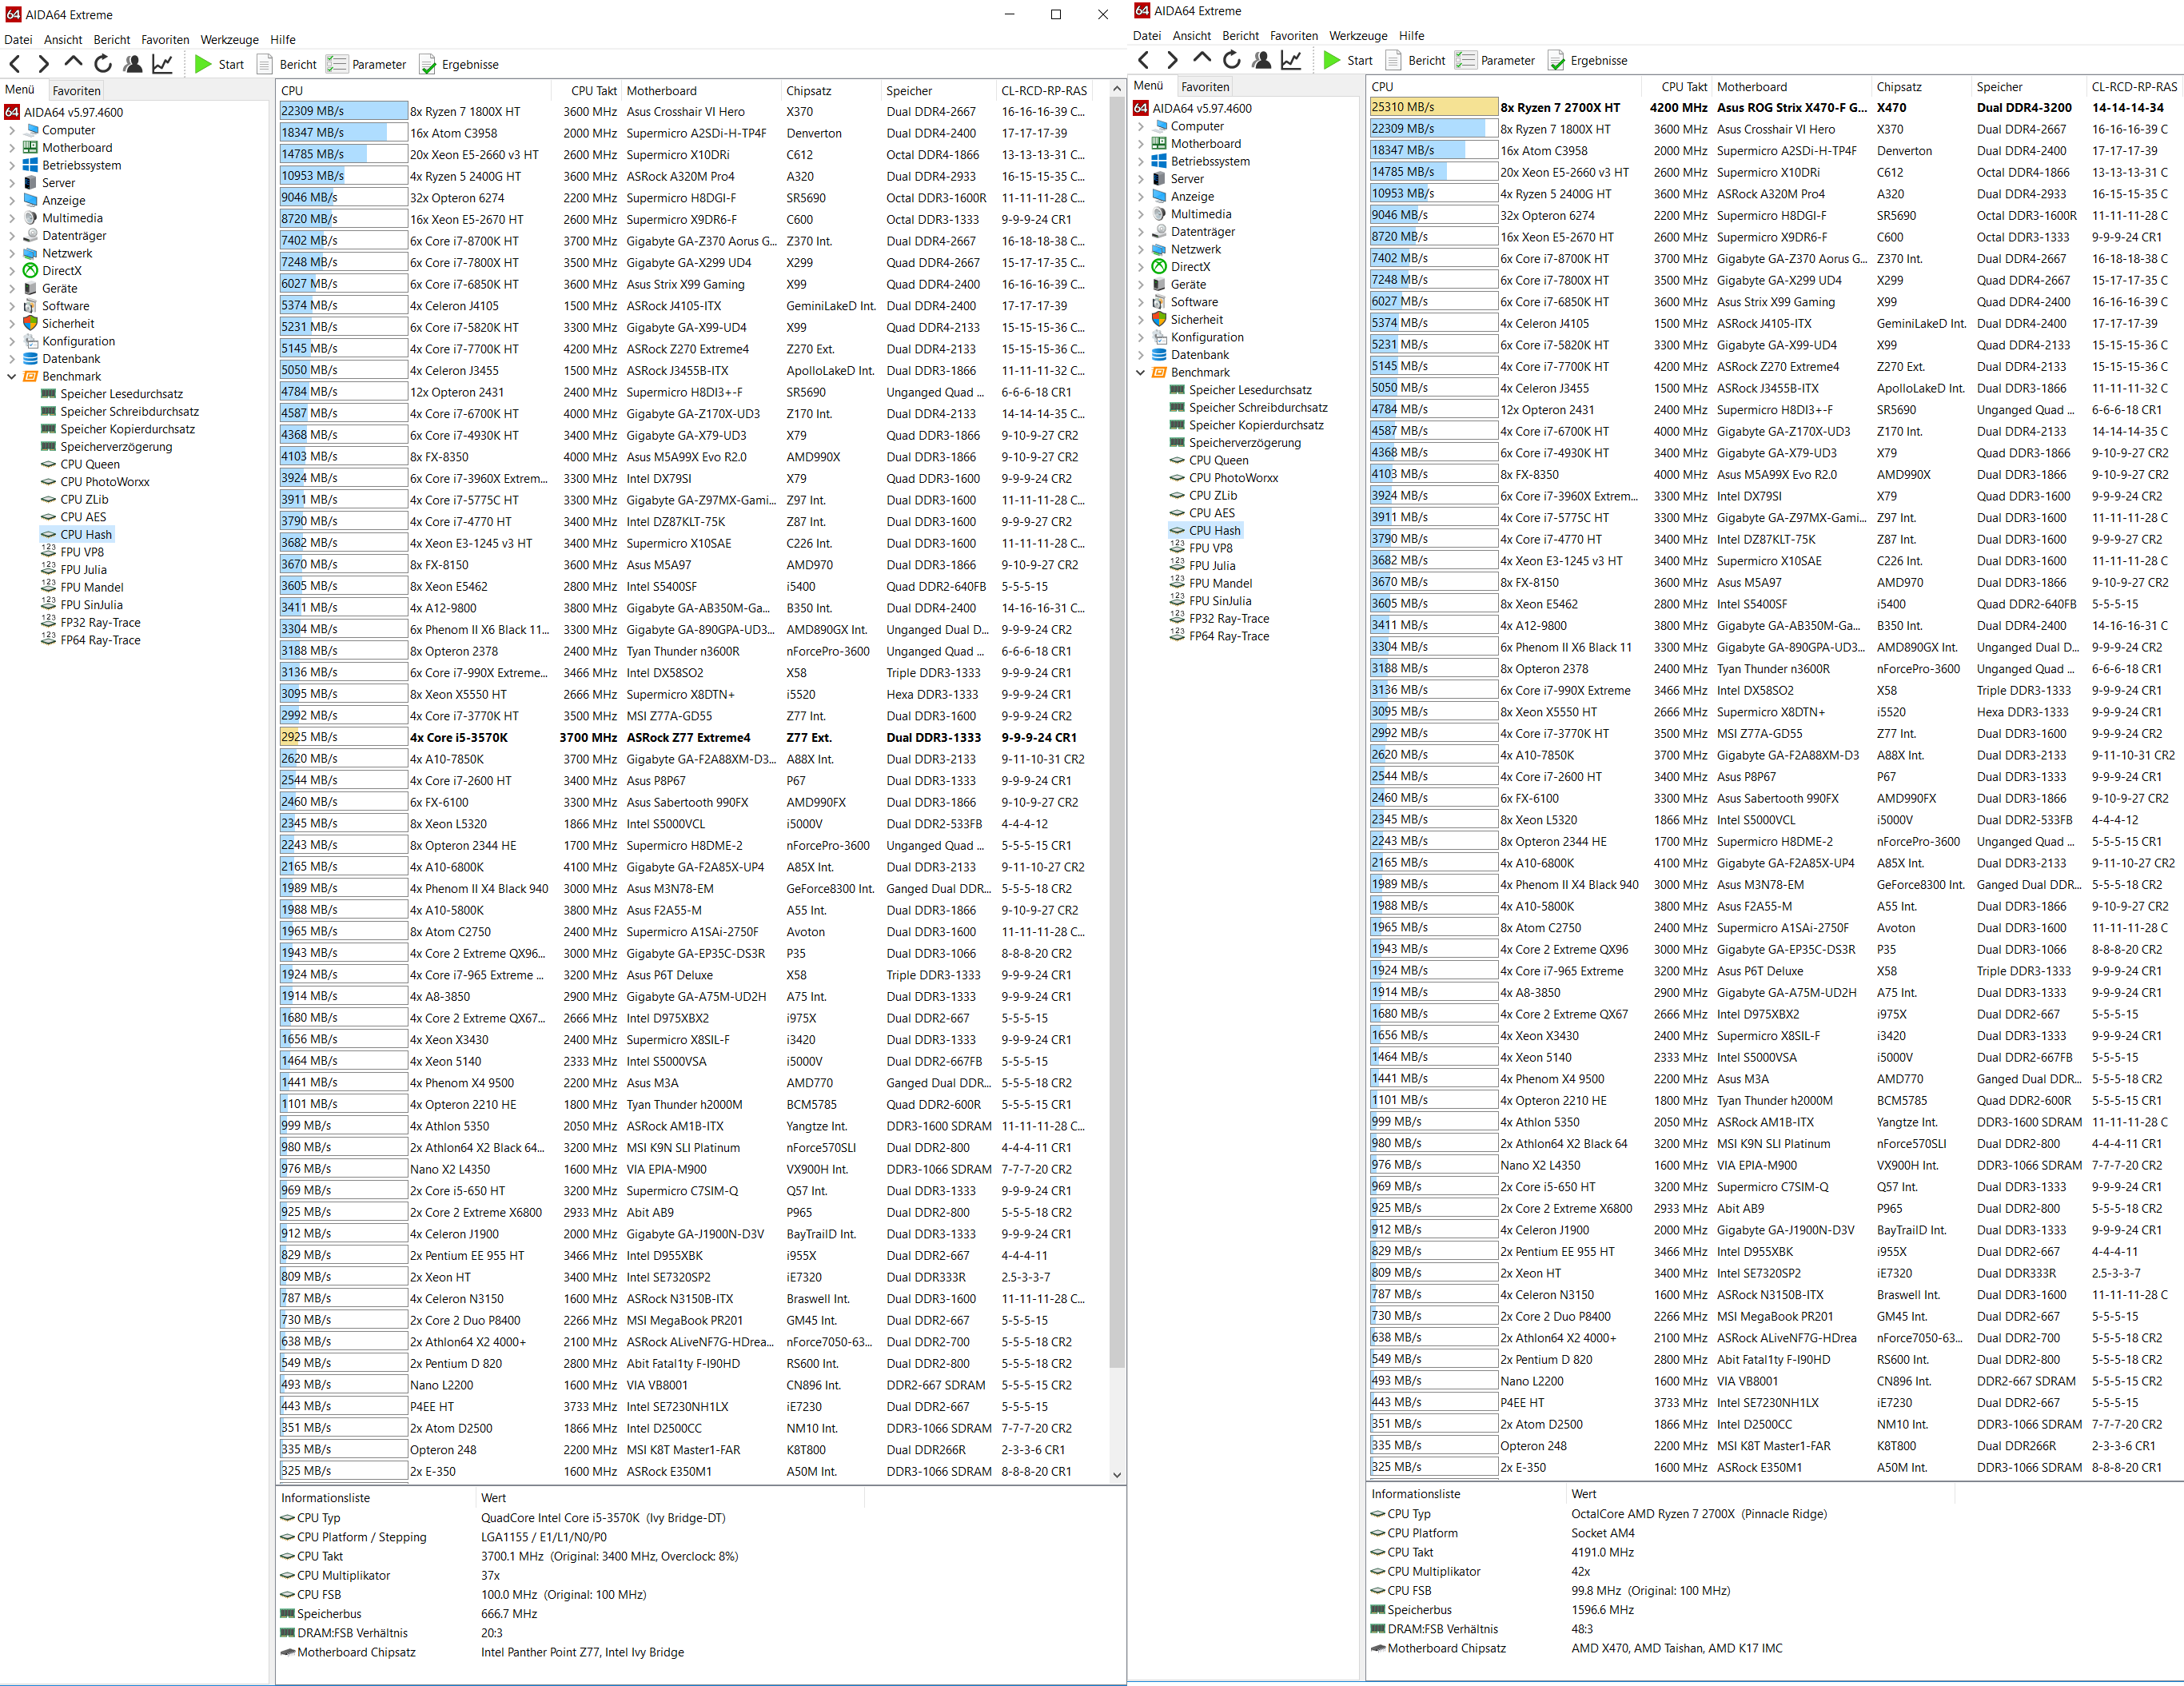Open the graph chart icon in left toolbar
This screenshot has width=2184, height=1686.
click(x=162, y=64)
